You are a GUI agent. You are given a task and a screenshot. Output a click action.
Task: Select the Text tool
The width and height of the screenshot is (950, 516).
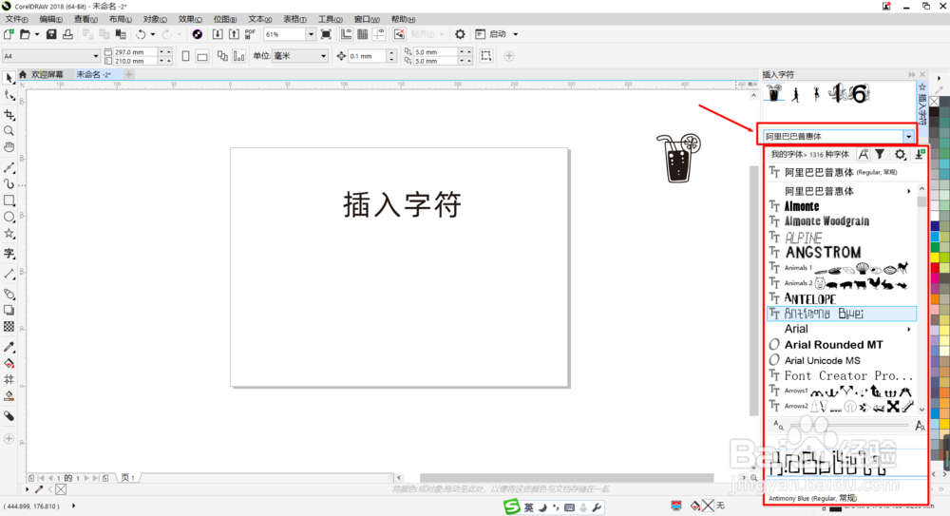point(9,254)
